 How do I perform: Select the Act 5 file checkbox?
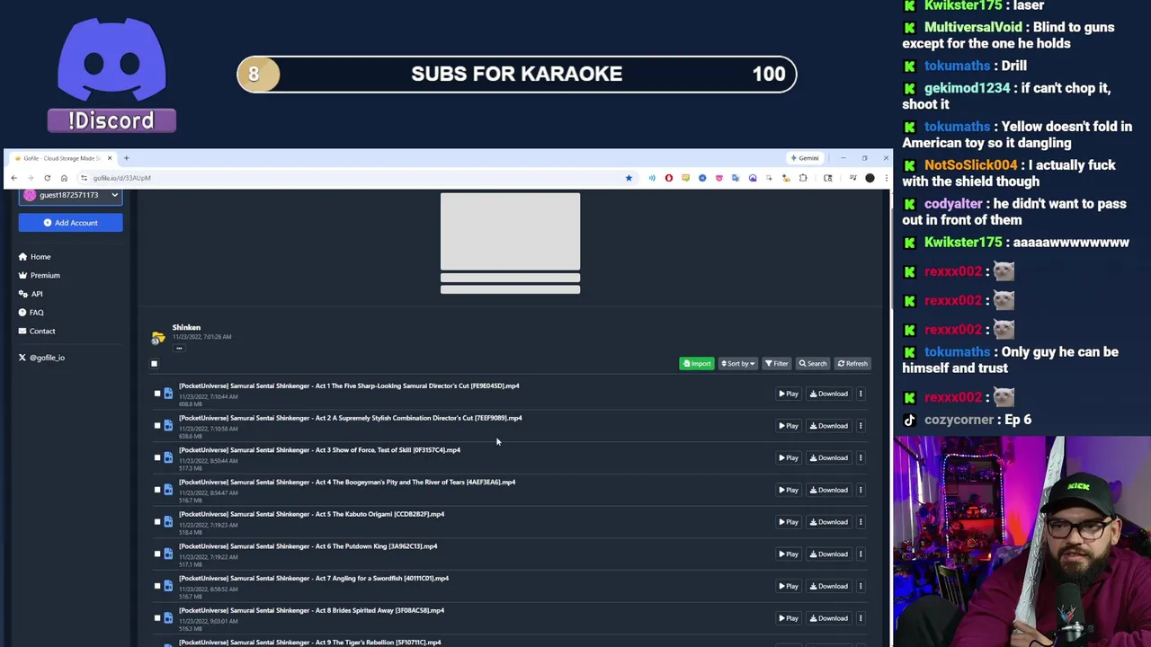point(157,522)
